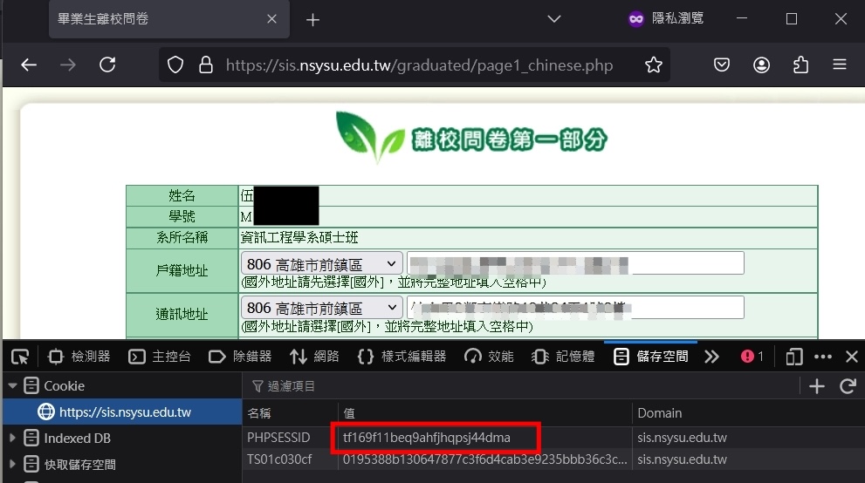Switch to the 檢測器 inspector tab
The height and width of the screenshot is (483, 865).
pos(79,357)
